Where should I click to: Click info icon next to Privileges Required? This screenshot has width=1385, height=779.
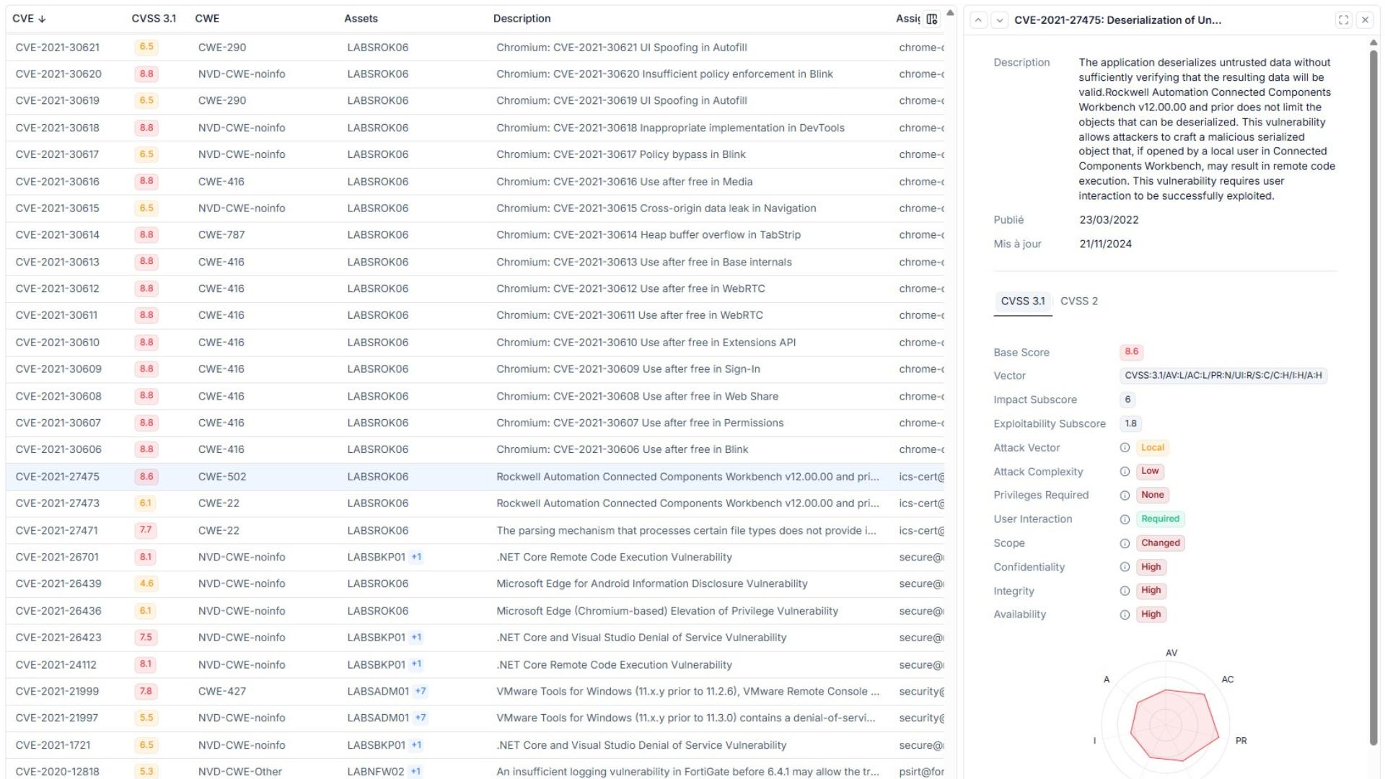[1125, 496]
